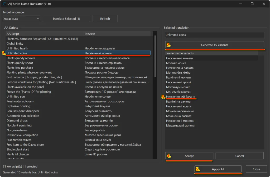
Task: Select 'Fast recharge [chomper, potato mine, etc.]' row
Action: (78, 77)
